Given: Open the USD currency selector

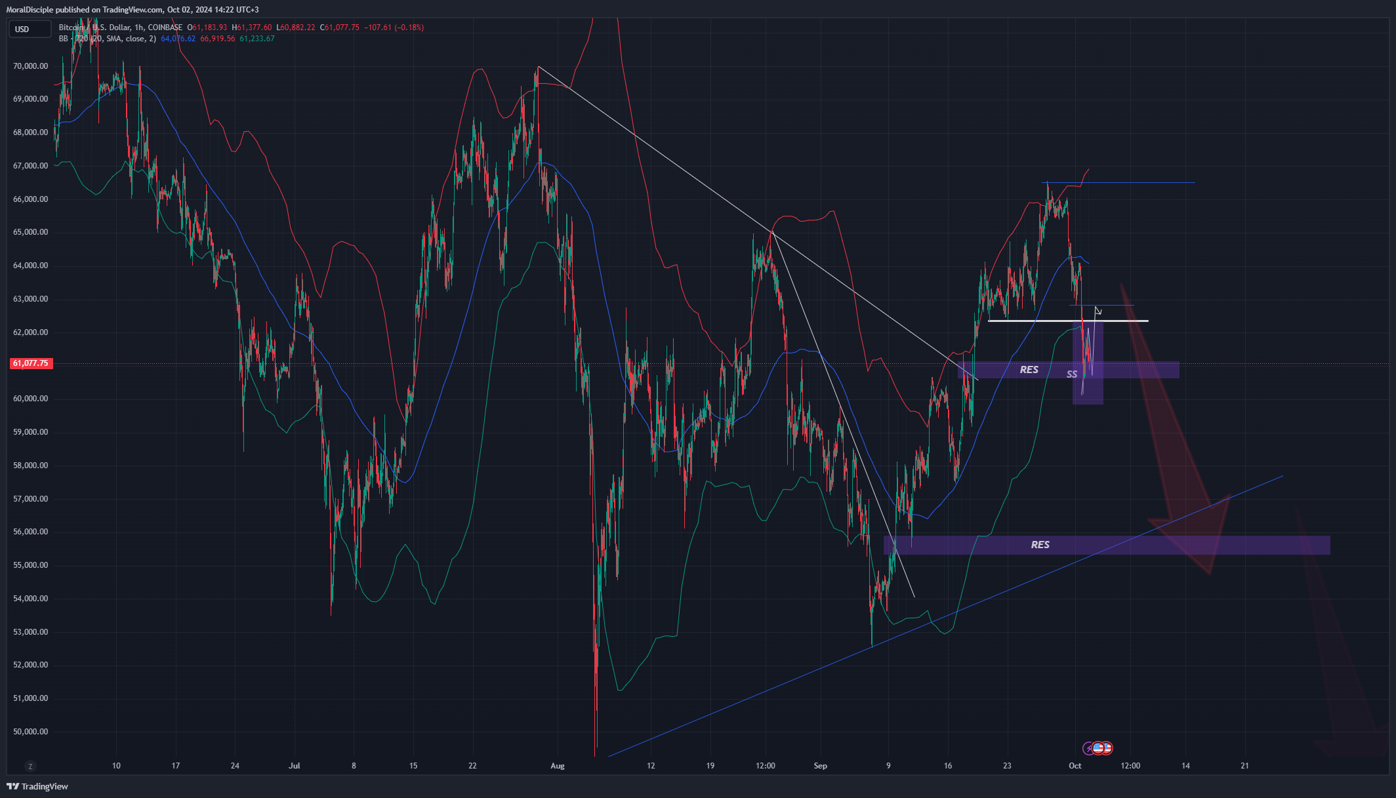Looking at the screenshot, I should [x=30, y=29].
